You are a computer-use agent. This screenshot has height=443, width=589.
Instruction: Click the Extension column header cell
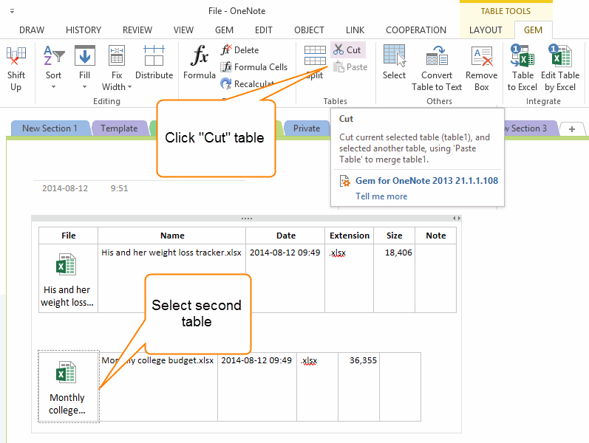point(350,236)
